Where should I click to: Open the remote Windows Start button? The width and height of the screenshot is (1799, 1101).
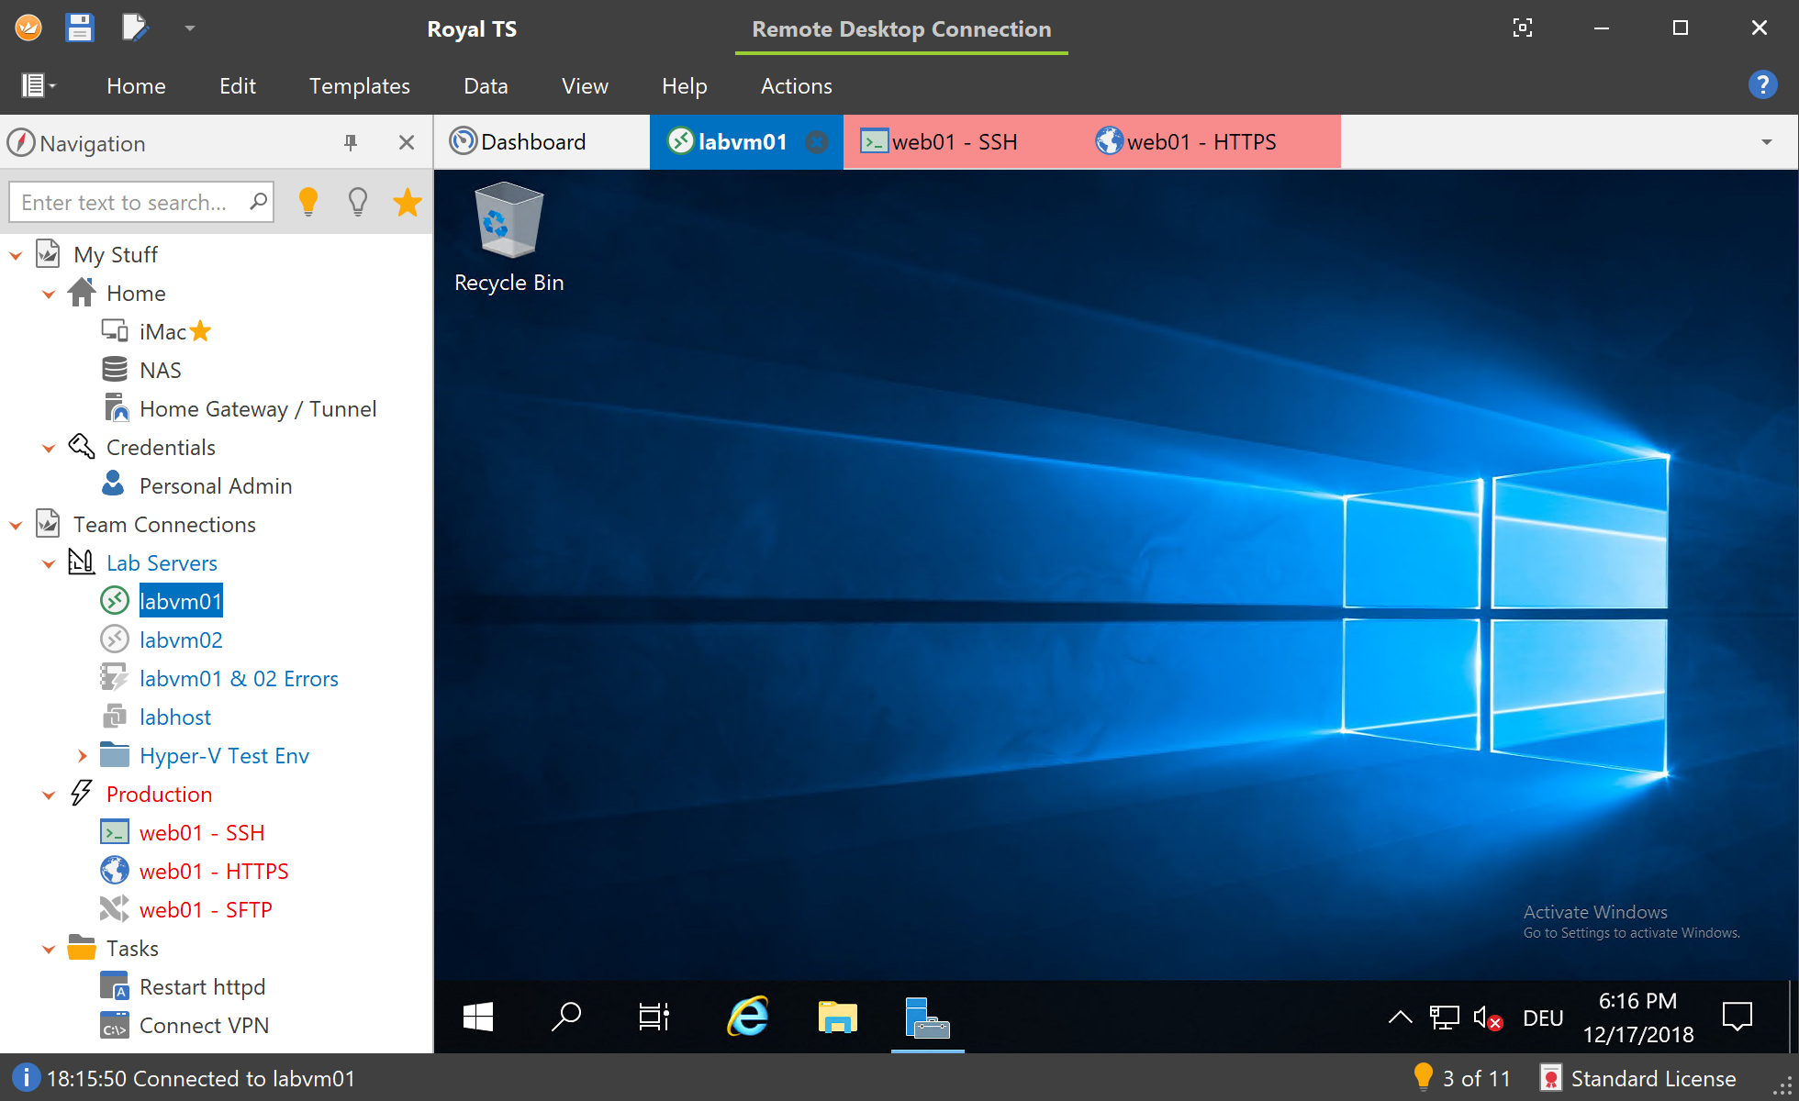point(478,1017)
